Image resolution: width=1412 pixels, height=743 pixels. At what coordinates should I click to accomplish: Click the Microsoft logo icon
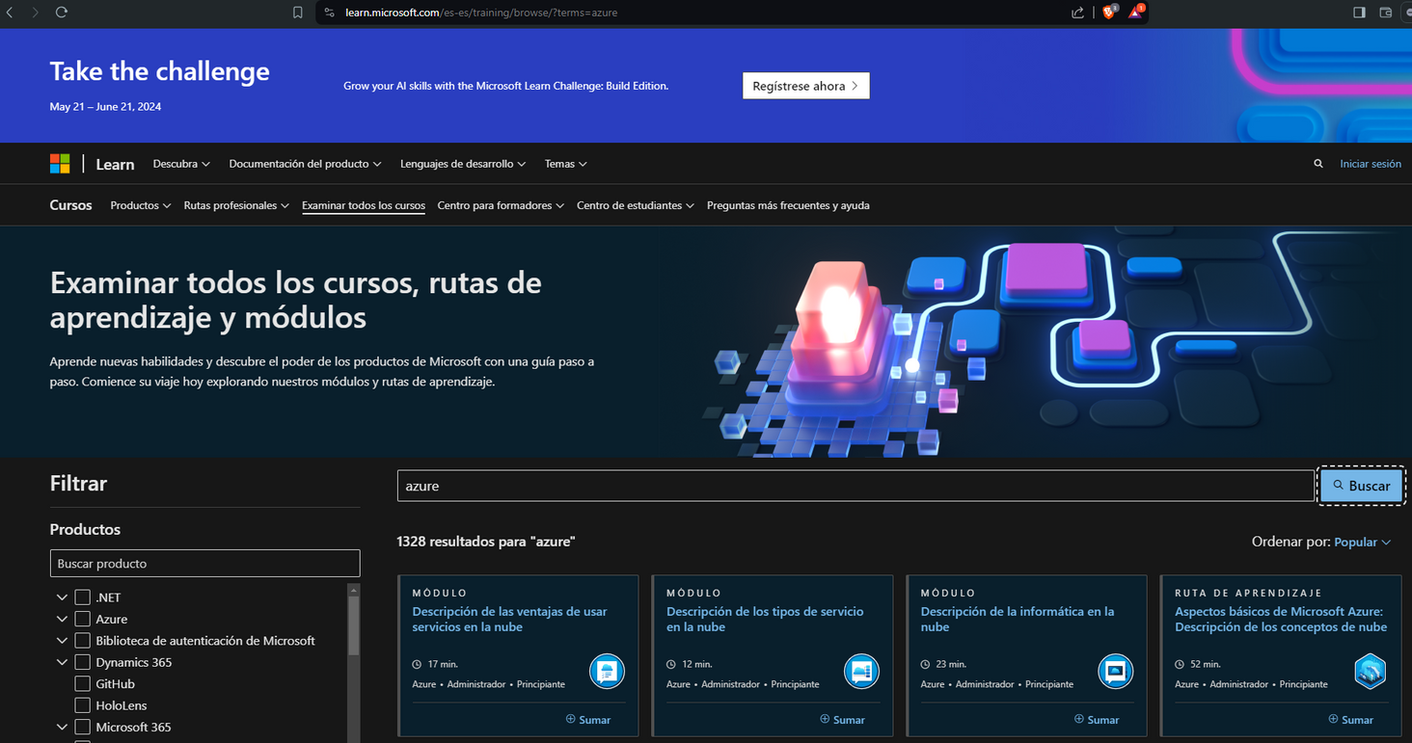click(60, 164)
